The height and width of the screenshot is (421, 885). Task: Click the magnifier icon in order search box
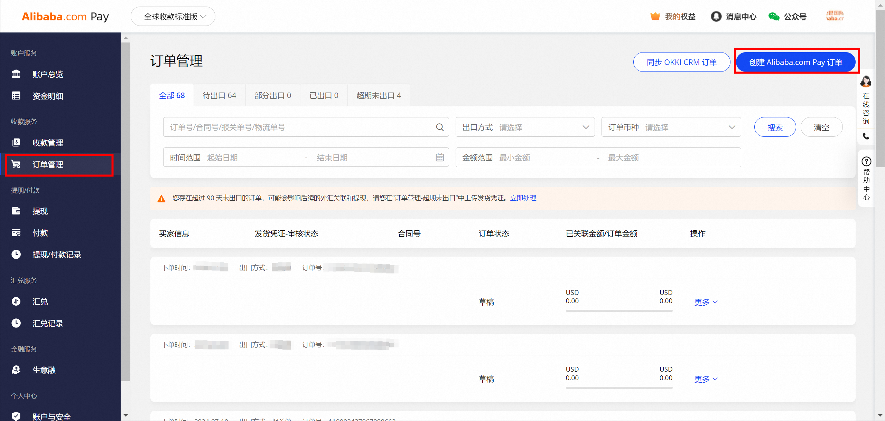coord(439,127)
